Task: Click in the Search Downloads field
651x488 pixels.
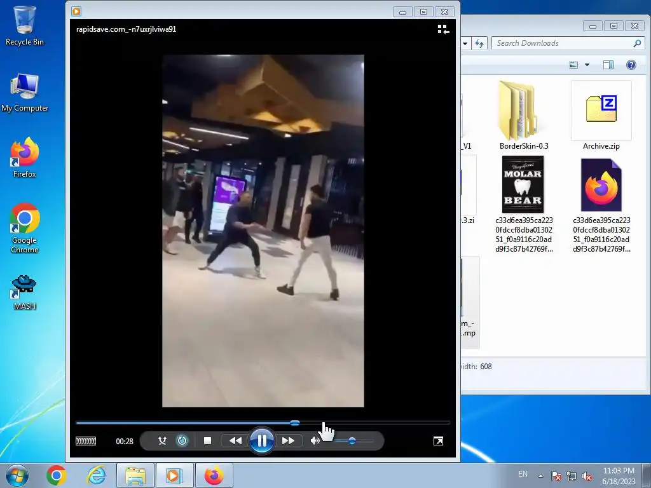Action: pyautogui.click(x=563, y=43)
